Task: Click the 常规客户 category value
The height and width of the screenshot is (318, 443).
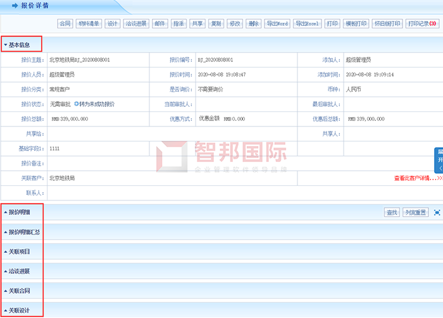Action: 59,89
